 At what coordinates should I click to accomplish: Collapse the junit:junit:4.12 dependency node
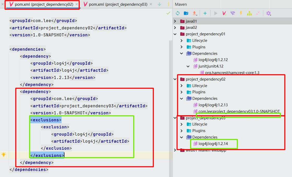click(x=188, y=66)
